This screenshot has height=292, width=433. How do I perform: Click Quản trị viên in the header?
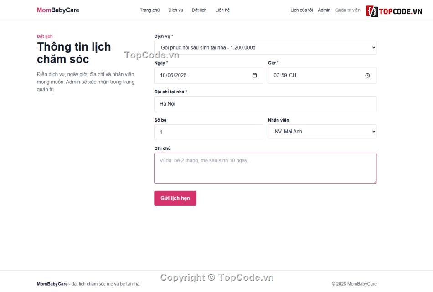[348, 10]
